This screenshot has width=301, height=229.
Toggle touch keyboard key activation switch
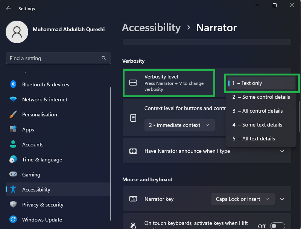coord(278,226)
